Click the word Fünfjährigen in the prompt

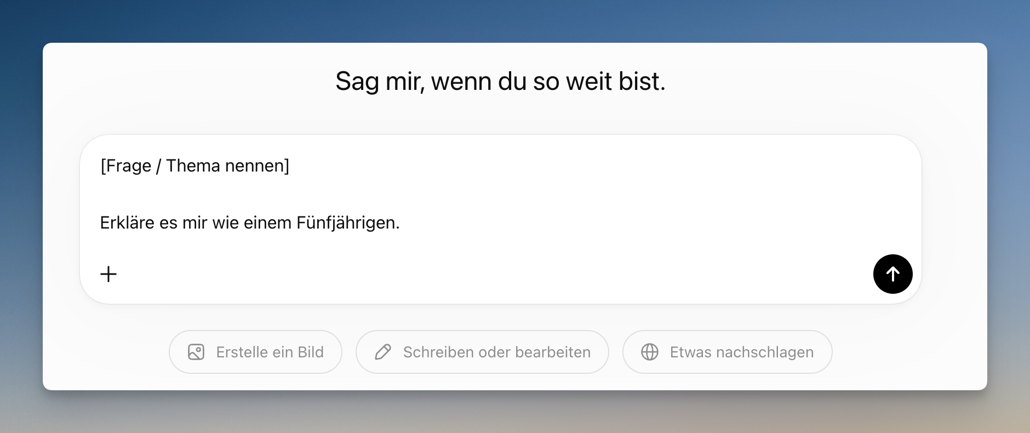(348, 223)
